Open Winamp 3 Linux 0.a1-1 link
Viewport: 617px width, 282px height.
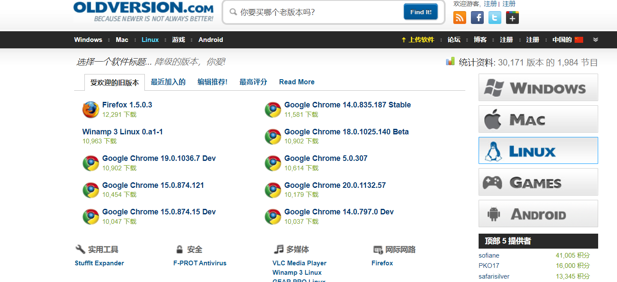point(123,132)
